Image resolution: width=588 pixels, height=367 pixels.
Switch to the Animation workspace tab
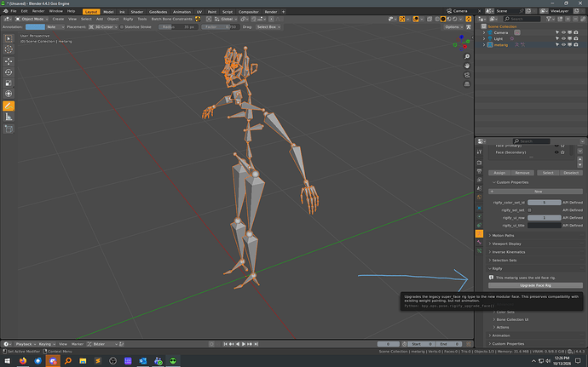click(182, 12)
